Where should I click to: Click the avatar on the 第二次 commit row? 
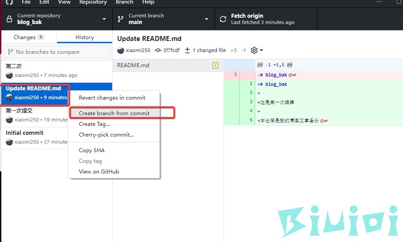pos(9,75)
